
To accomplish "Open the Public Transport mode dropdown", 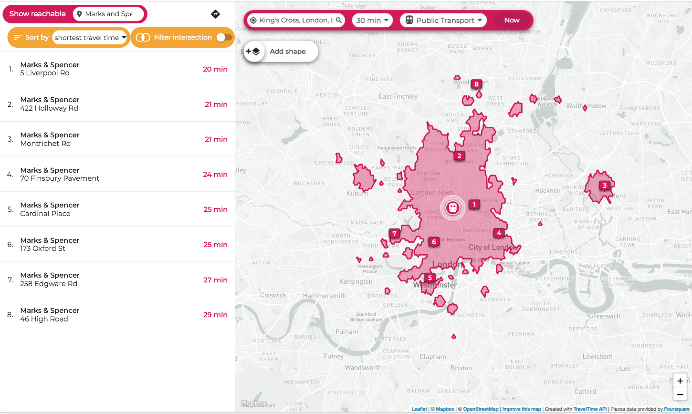I will [x=443, y=21].
